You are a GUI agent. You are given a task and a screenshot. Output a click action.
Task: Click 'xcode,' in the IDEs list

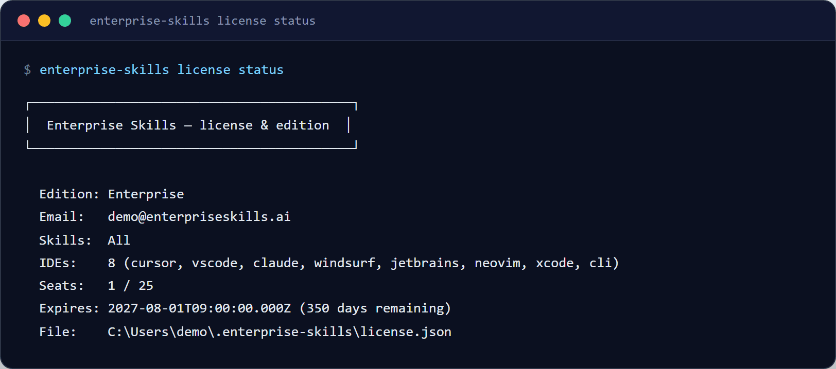pyautogui.click(x=558, y=263)
